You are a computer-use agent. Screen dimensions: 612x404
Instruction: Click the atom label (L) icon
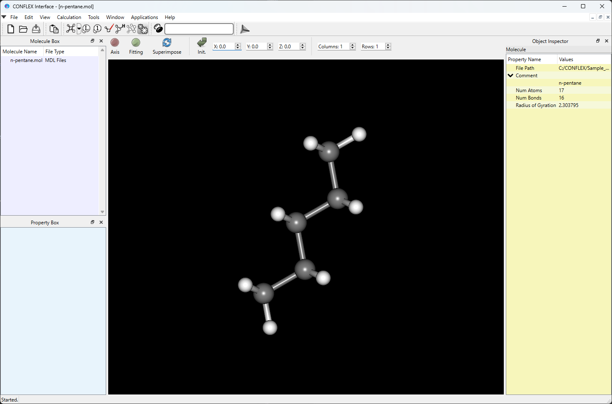point(86,29)
